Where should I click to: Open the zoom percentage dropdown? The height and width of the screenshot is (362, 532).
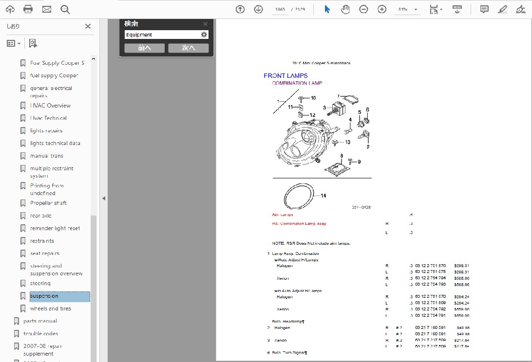click(x=416, y=9)
